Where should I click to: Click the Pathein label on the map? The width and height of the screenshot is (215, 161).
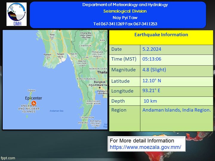click(47, 55)
